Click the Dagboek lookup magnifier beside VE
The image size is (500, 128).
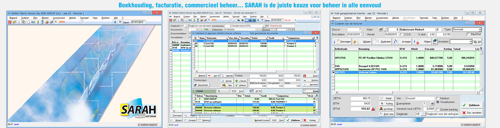click(423, 114)
